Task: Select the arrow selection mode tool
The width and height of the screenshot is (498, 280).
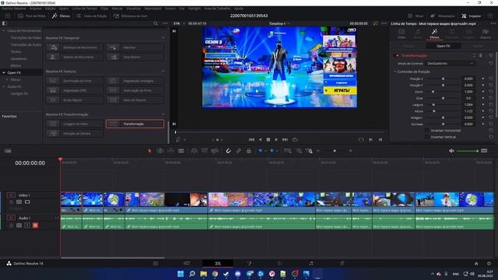Action: tap(149, 151)
